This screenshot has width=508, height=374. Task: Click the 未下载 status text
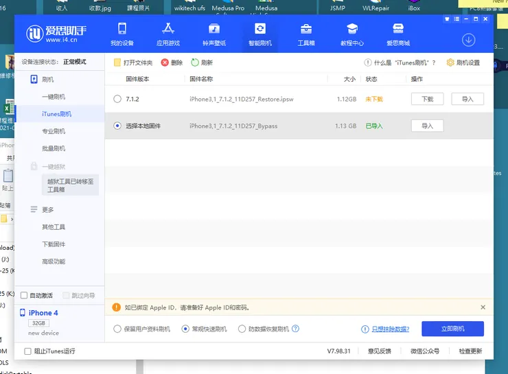tap(374, 99)
